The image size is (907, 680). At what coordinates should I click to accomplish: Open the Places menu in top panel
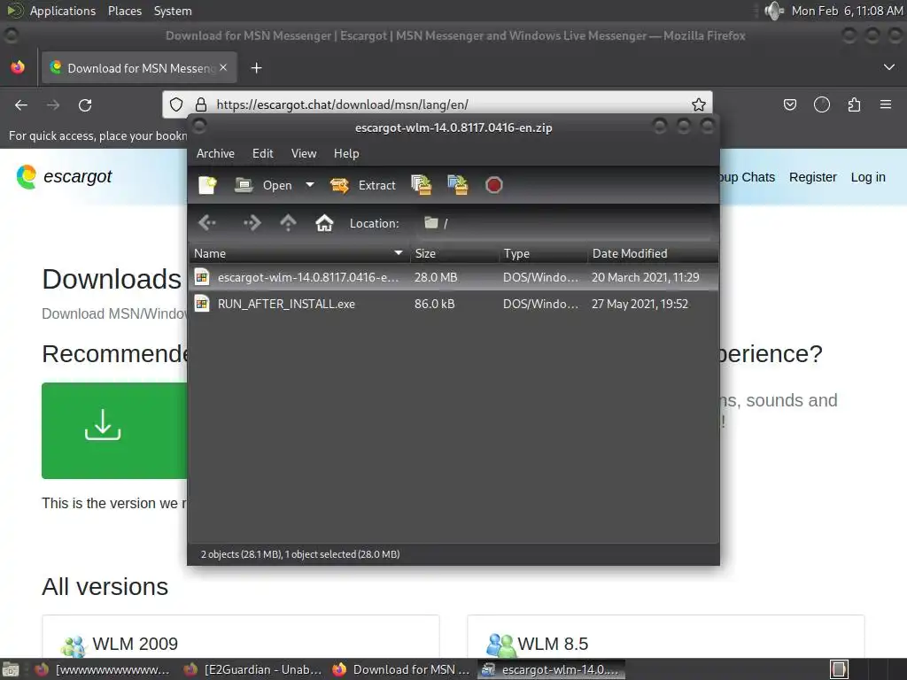[x=124, y=11]
